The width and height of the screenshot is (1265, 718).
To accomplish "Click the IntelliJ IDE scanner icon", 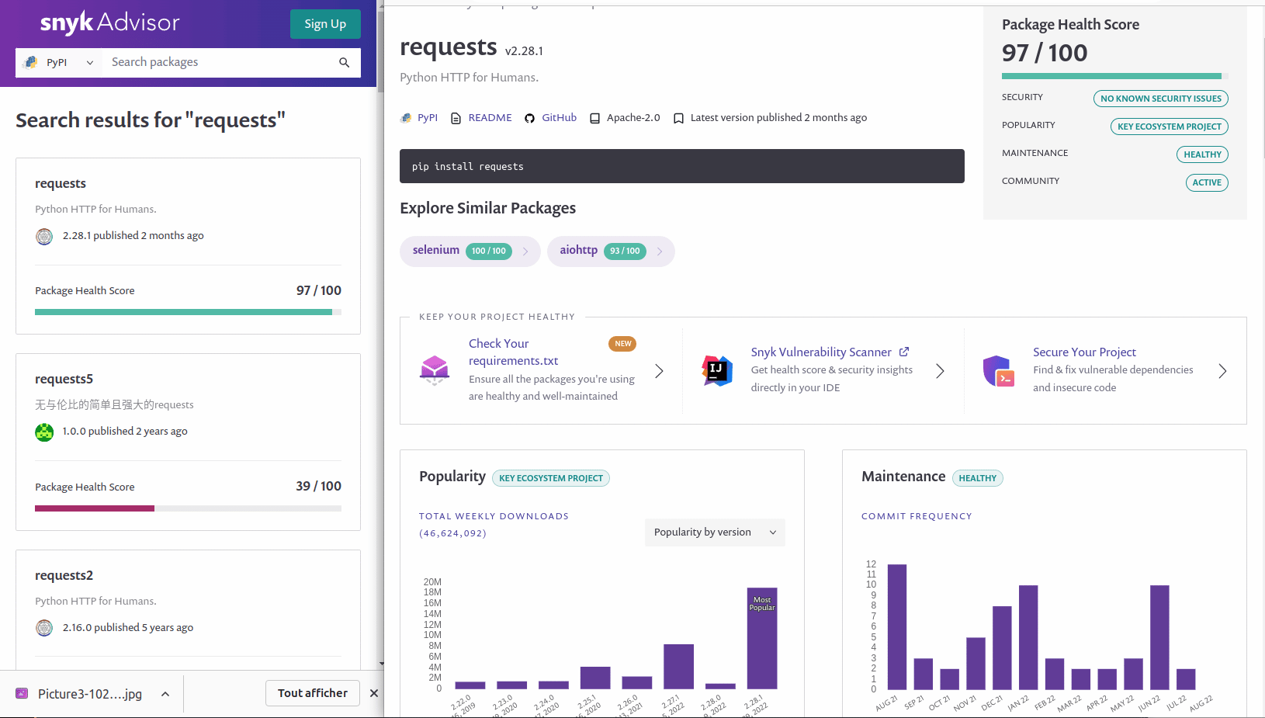I will click(x=717, y=371).
